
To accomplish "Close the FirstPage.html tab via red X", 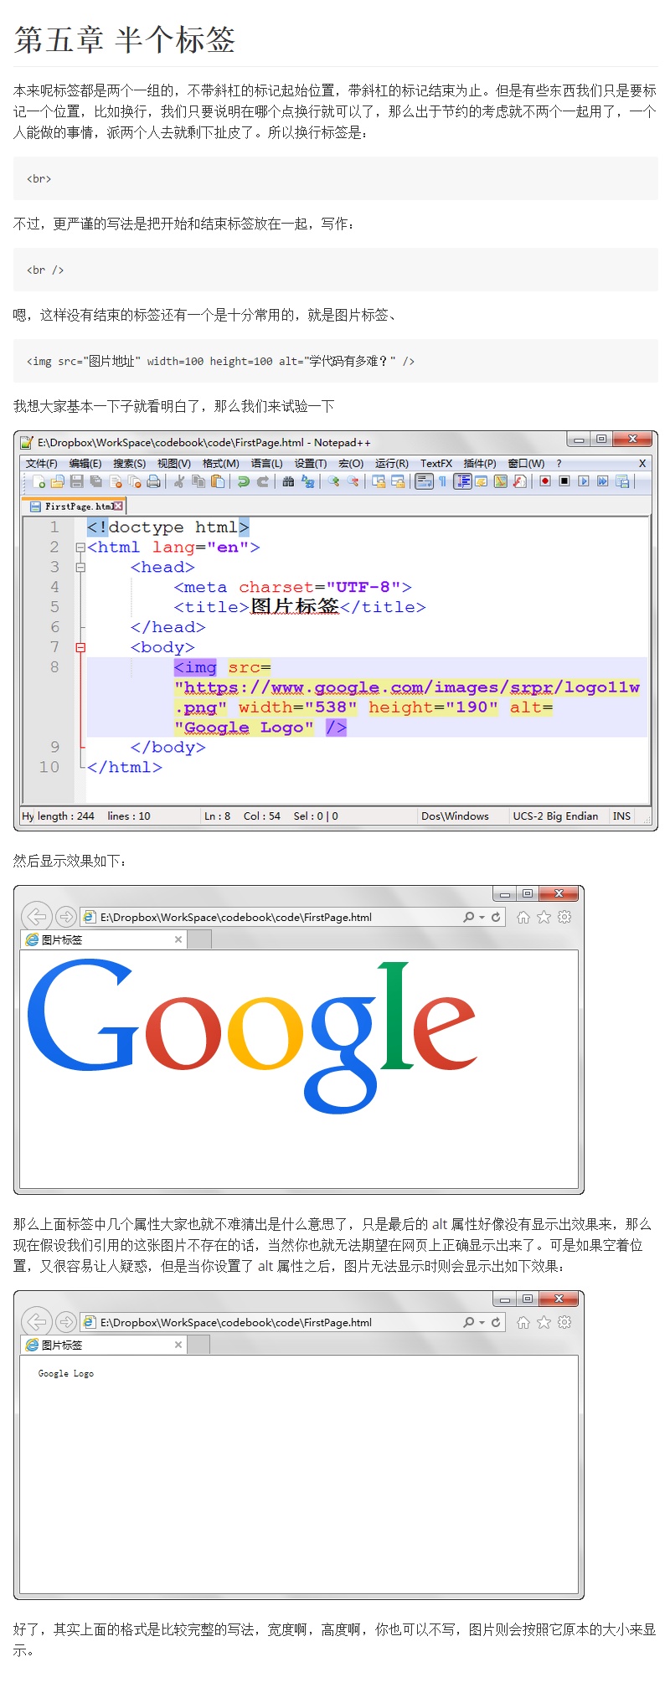I will 118,507.
